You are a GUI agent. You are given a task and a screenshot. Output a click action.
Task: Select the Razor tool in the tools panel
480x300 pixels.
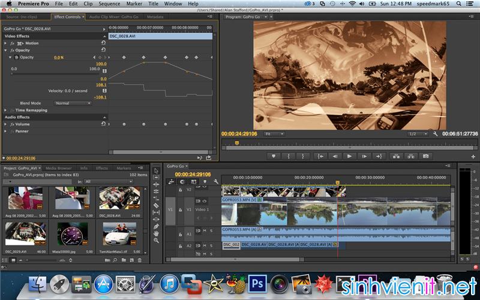click(x=156, y=205)
